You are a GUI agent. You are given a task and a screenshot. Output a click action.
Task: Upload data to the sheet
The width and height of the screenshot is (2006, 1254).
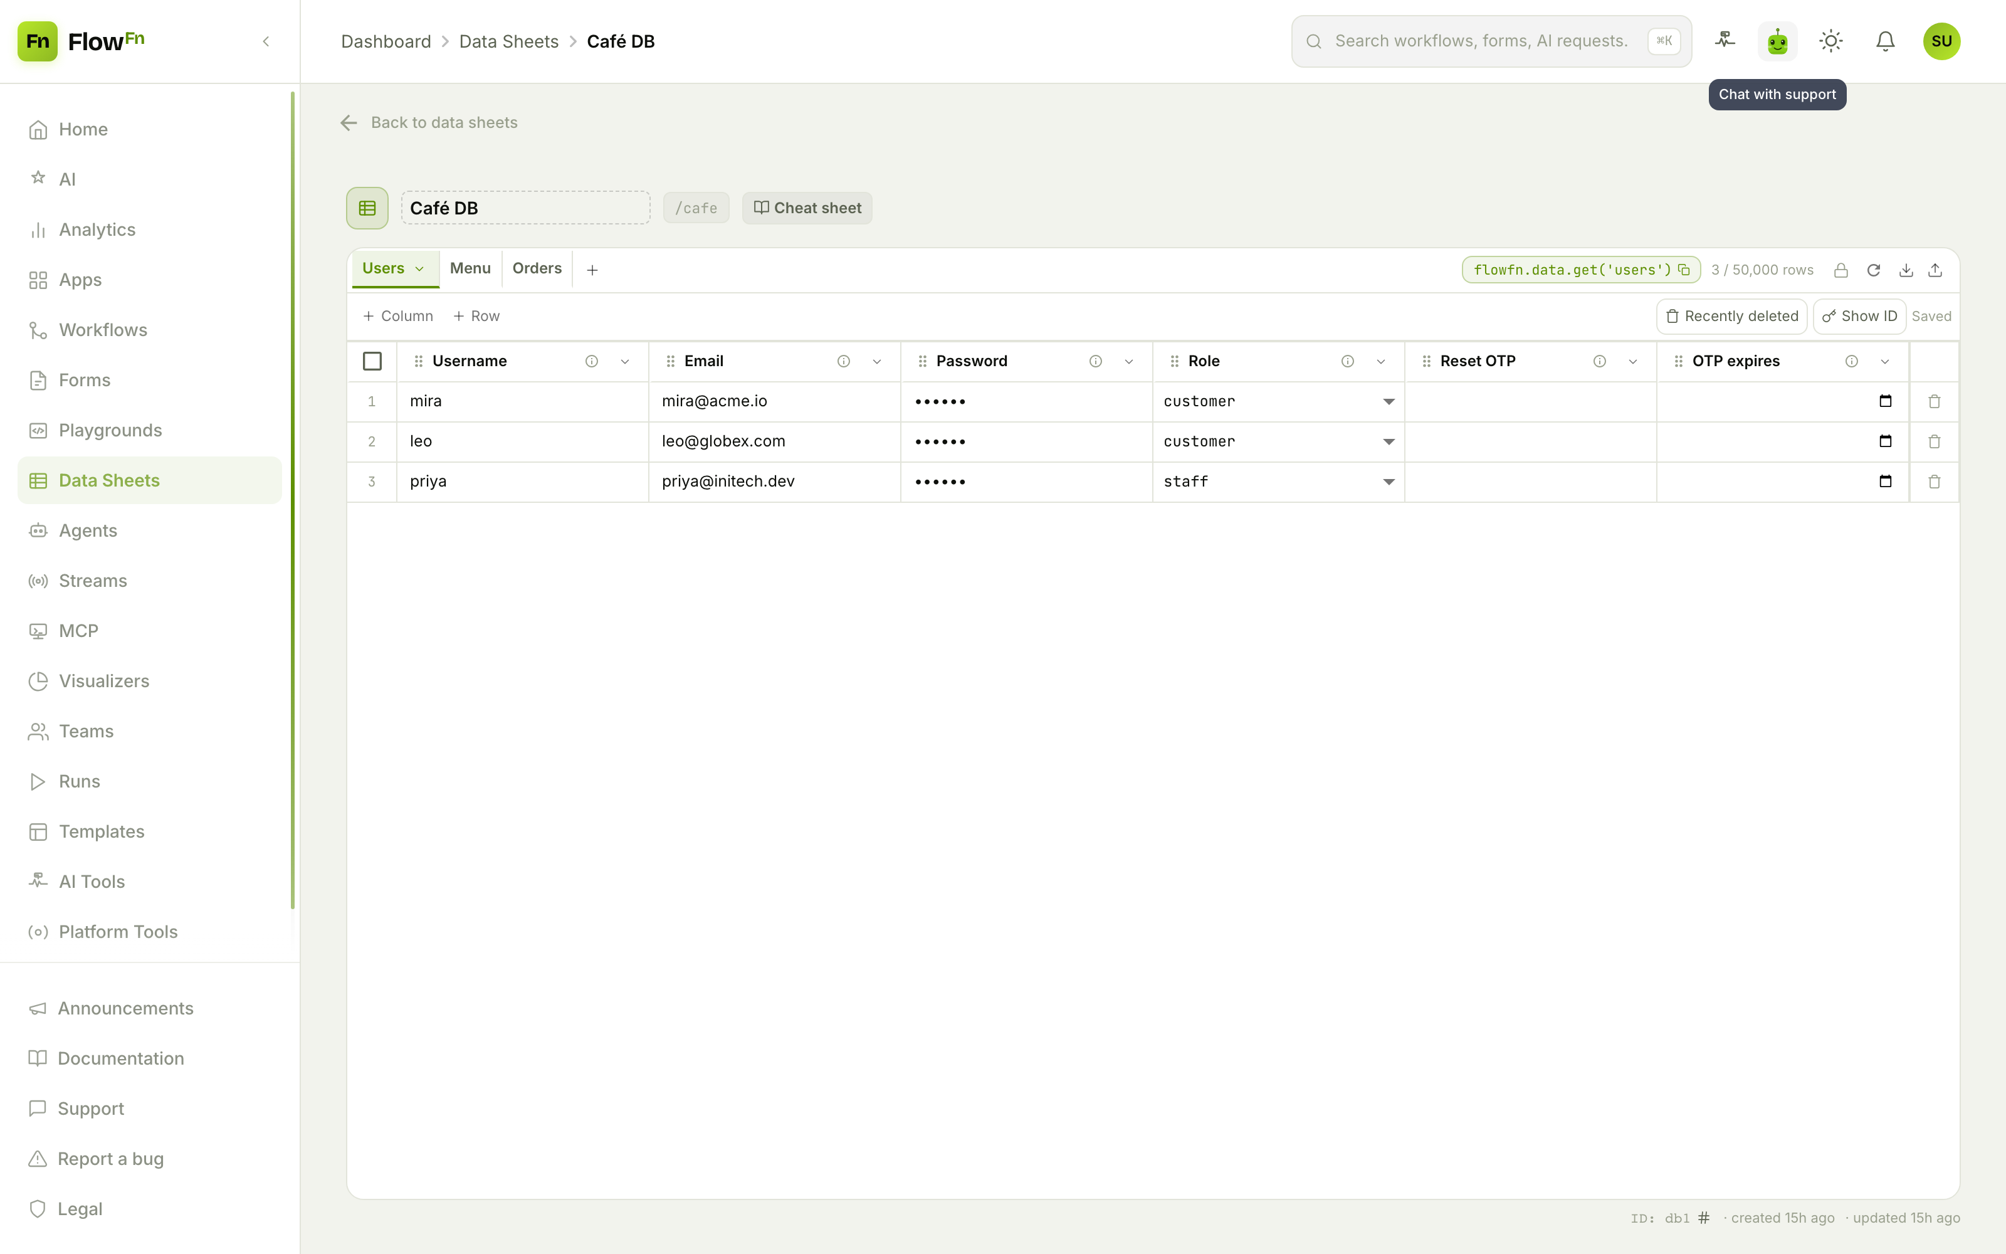pos(1936,270)
